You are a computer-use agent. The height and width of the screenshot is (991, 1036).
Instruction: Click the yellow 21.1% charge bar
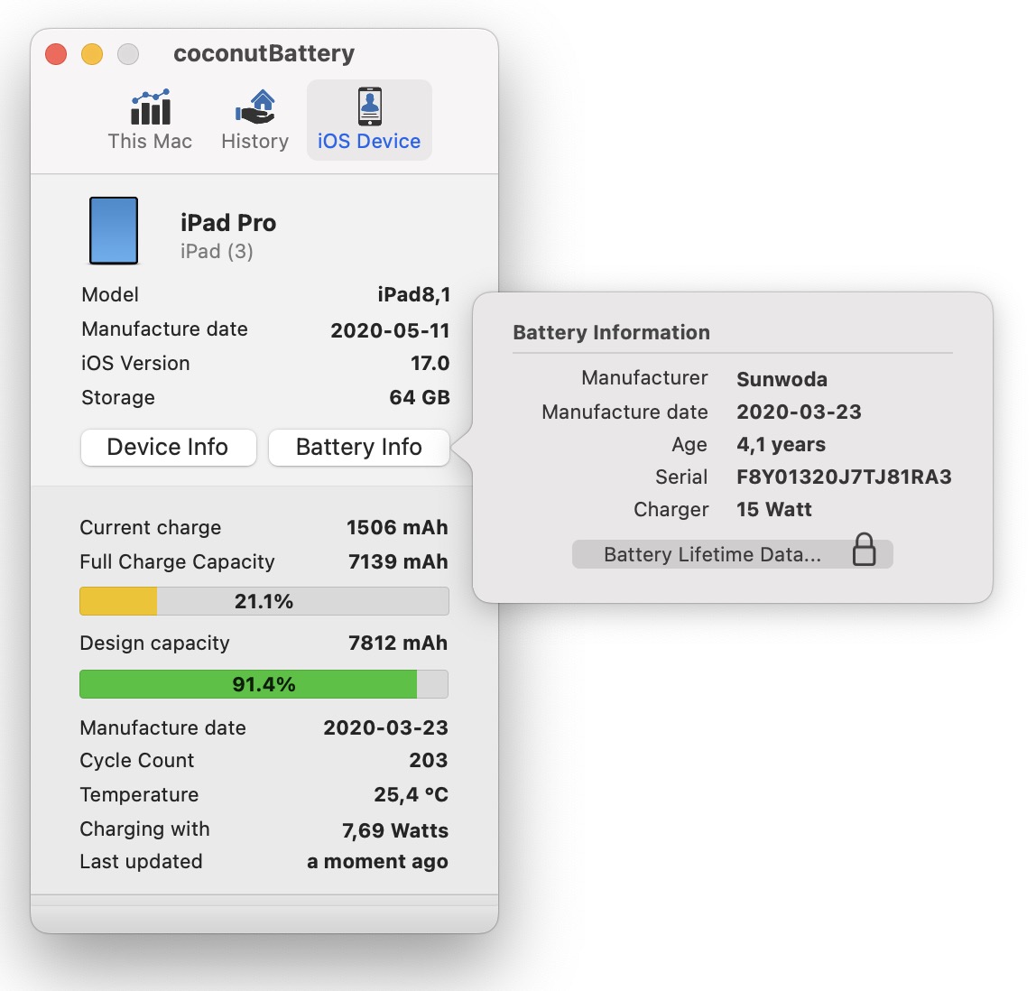264,601
